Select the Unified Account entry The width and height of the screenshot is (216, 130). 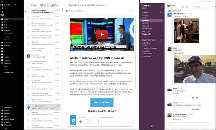pyautogui.click(x=10, y=5)
